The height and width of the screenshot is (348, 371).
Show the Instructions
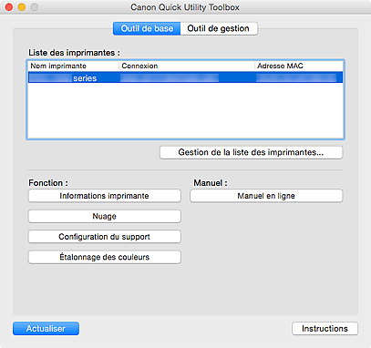[325, 329]
